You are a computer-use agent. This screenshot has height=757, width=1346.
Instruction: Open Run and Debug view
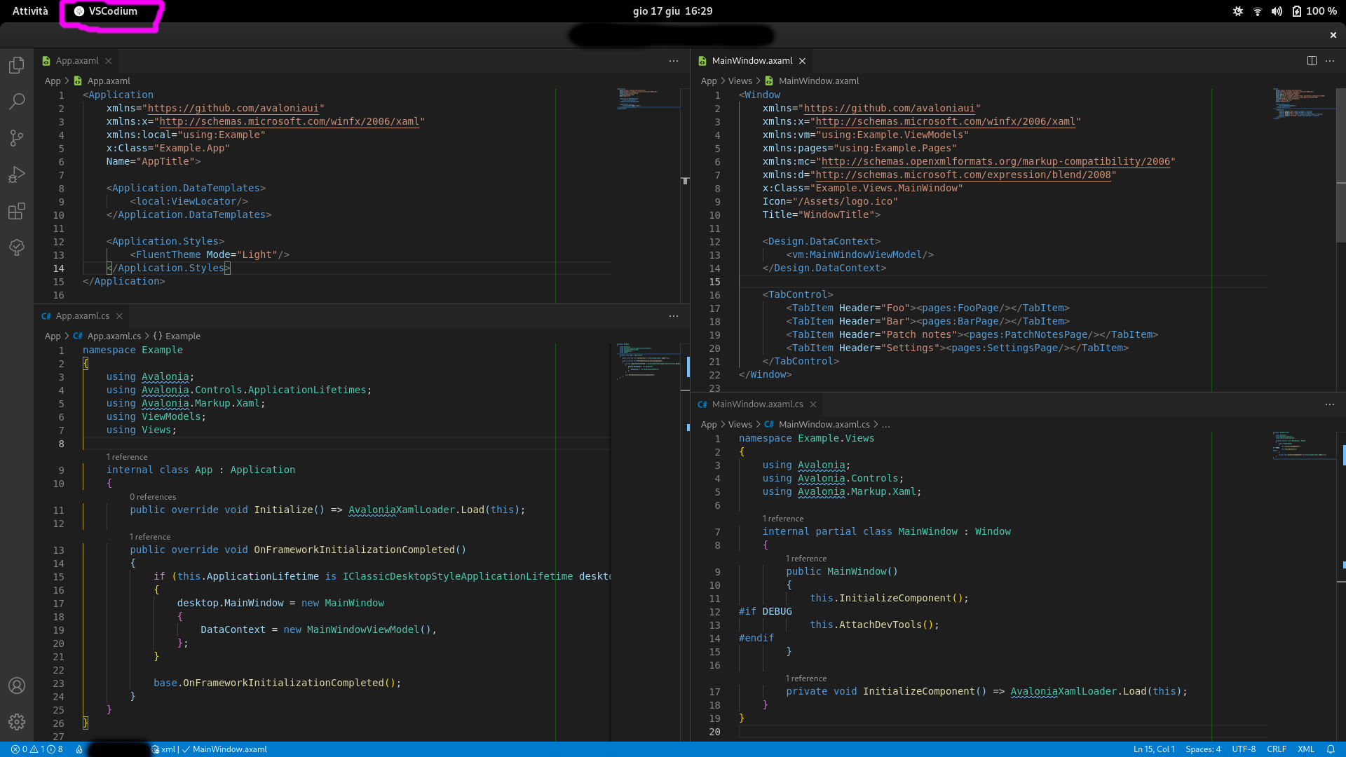tap(17, 175)
